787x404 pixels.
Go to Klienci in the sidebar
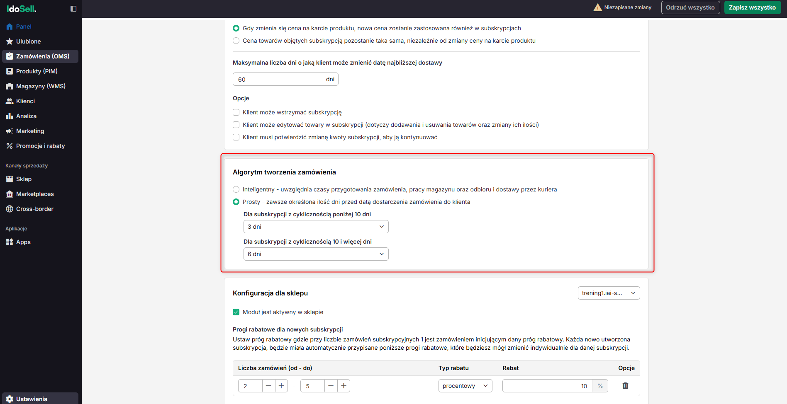click(x=25, y=101)
